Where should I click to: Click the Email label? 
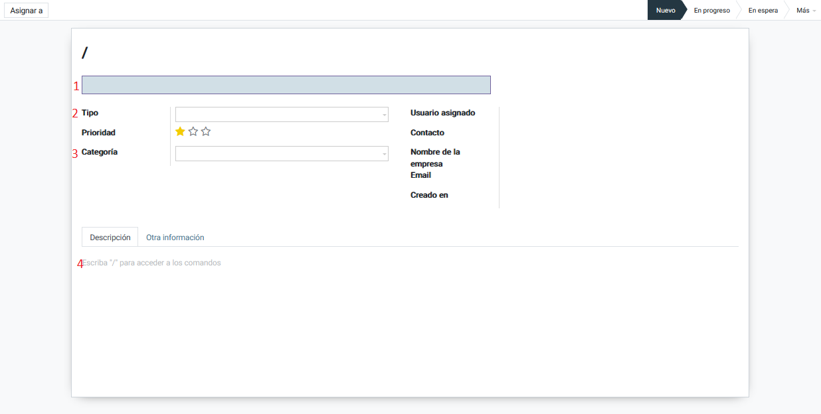pos(420,175)
